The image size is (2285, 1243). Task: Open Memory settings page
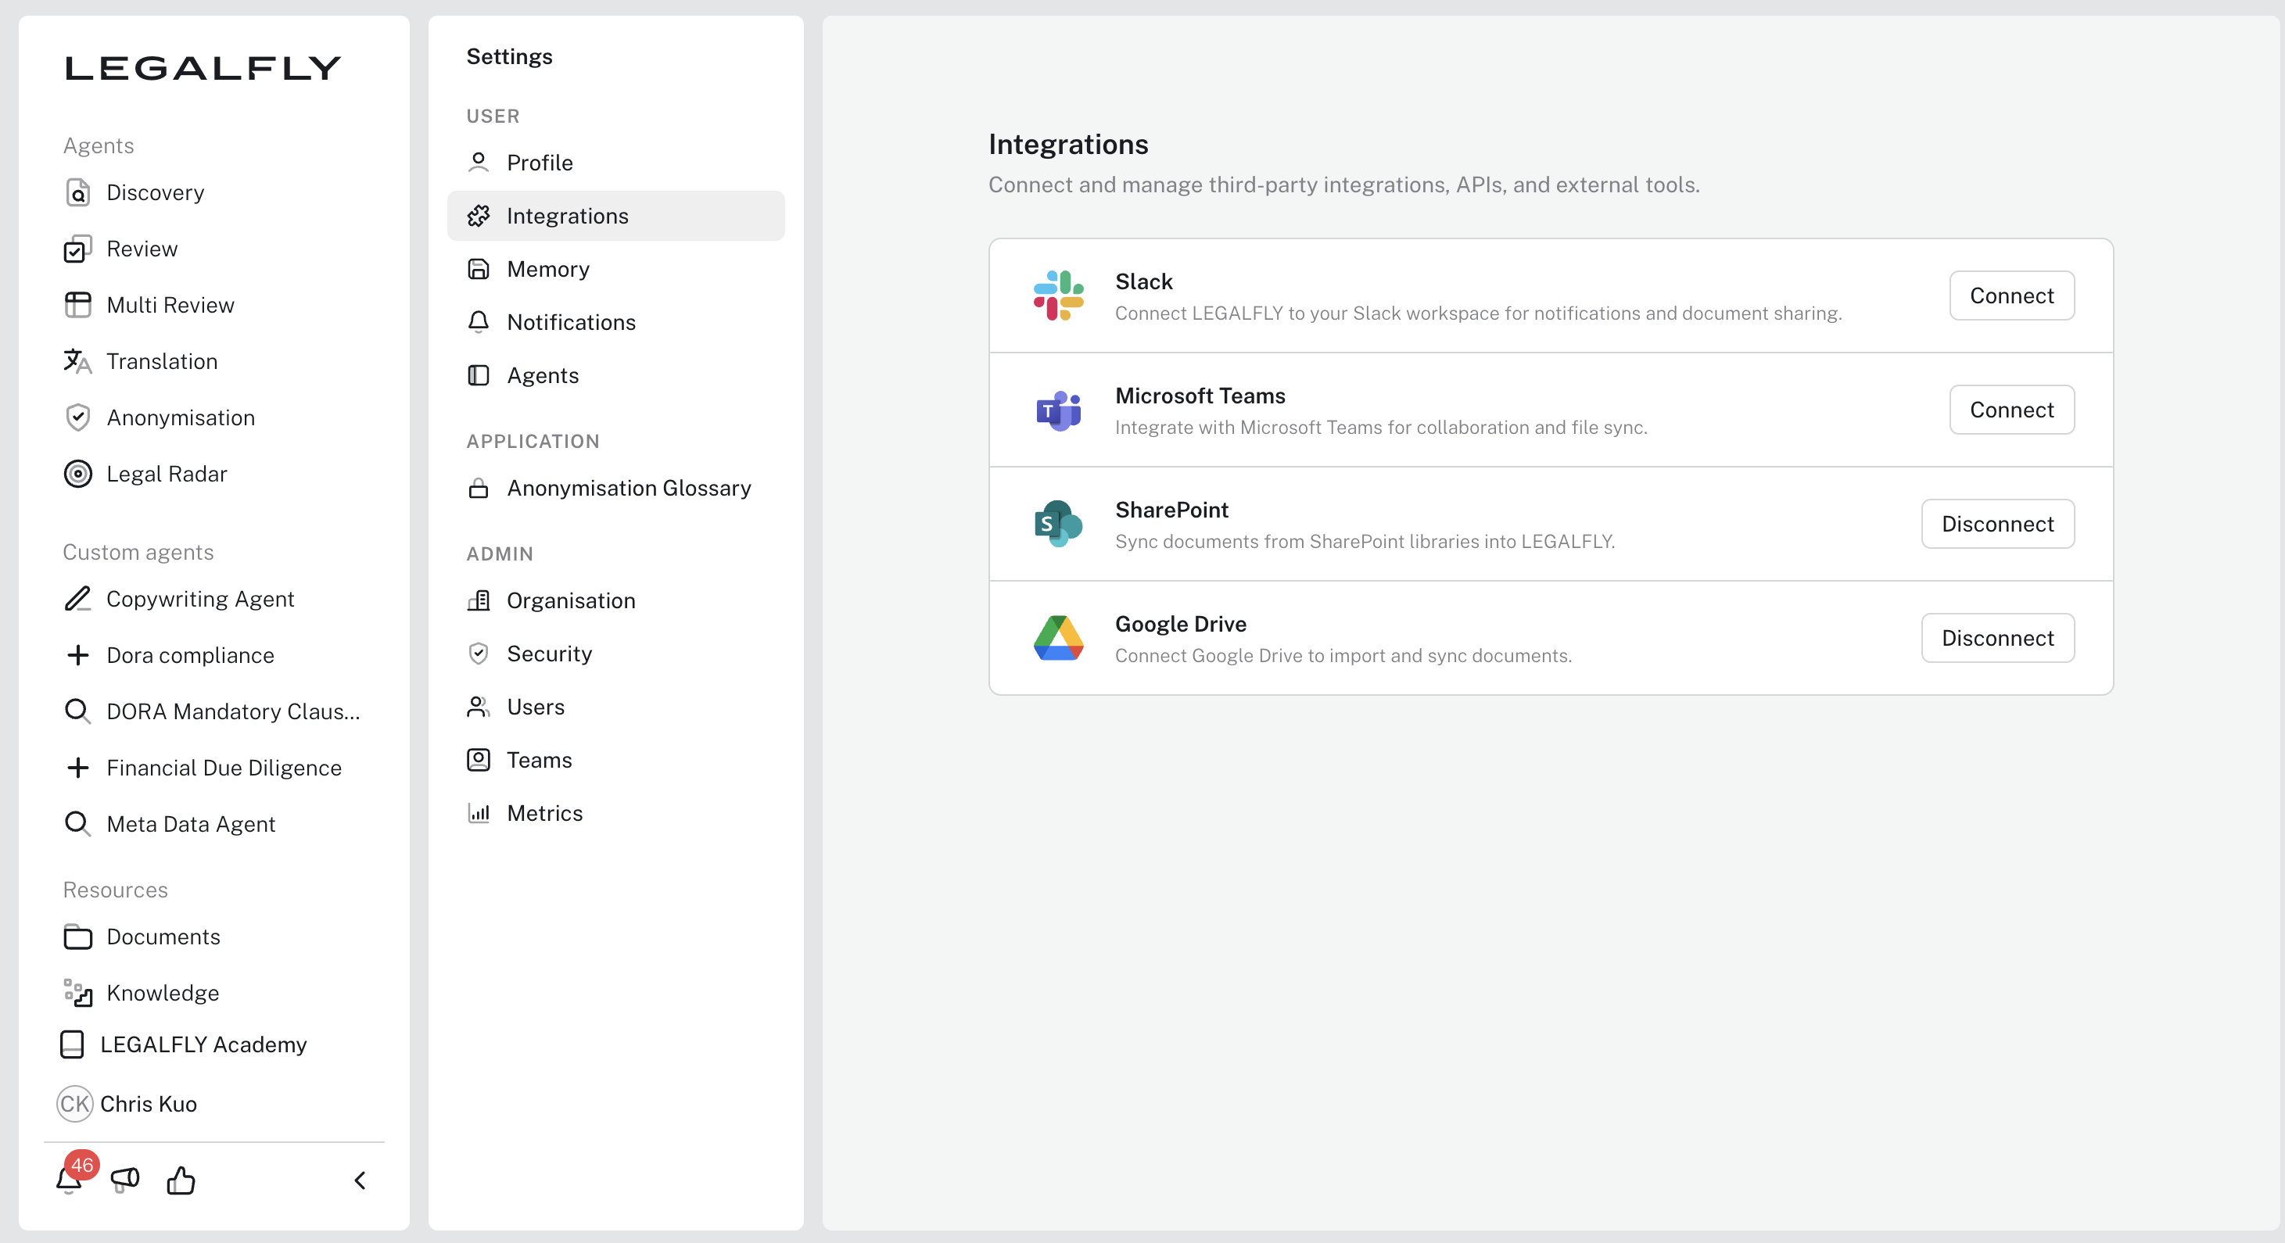pos(547,269)
